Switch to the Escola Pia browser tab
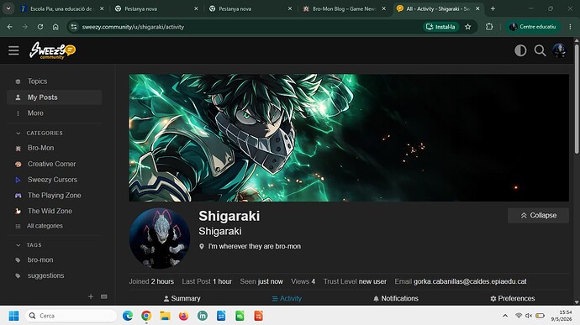This screenshot has width=580, height=325. pyautogui.click(x=61, y=8)
